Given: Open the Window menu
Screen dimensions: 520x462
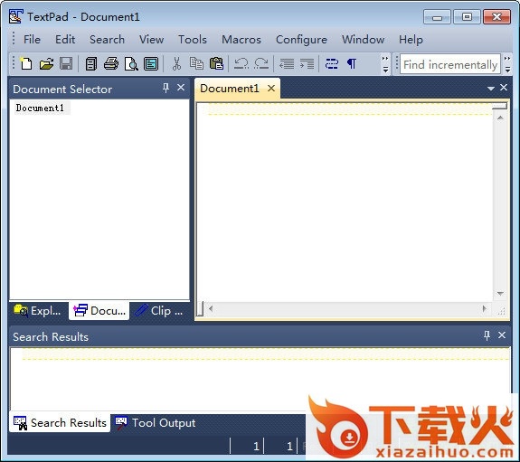Looking at the screenshot, I should pos(364,40).
